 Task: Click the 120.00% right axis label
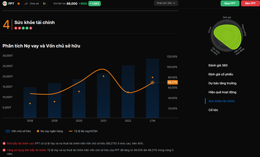tap(172, 56)
